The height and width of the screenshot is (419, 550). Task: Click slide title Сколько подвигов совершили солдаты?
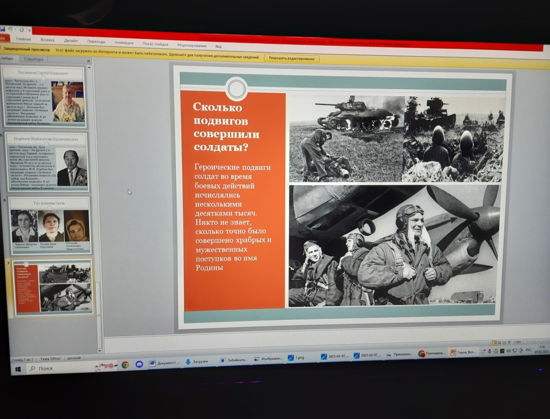click(x=226, y=127)
